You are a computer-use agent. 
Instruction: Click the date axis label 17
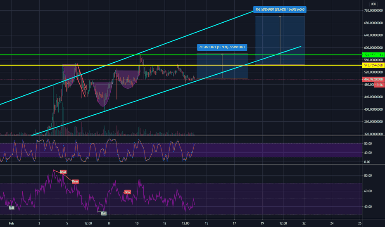pos(234,223)
